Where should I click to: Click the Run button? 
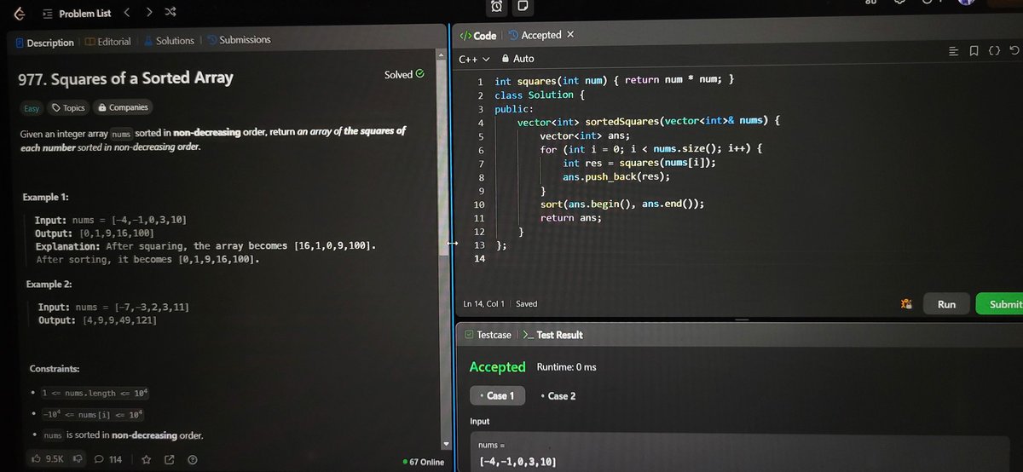pos(946,304)
